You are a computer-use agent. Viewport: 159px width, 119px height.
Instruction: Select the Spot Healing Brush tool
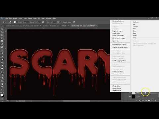(x=2, y=47)
